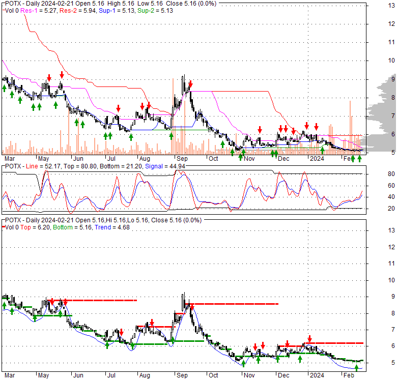The width and height of the screenshot is (397, 379).
Task: Click the 13 price label on top chart
Action: [x=391, y=6]
